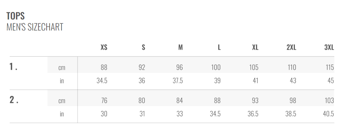344x135 pixels.
Task: Select the XS size column header
Action: pyautogui.click(x=104, y=47)
